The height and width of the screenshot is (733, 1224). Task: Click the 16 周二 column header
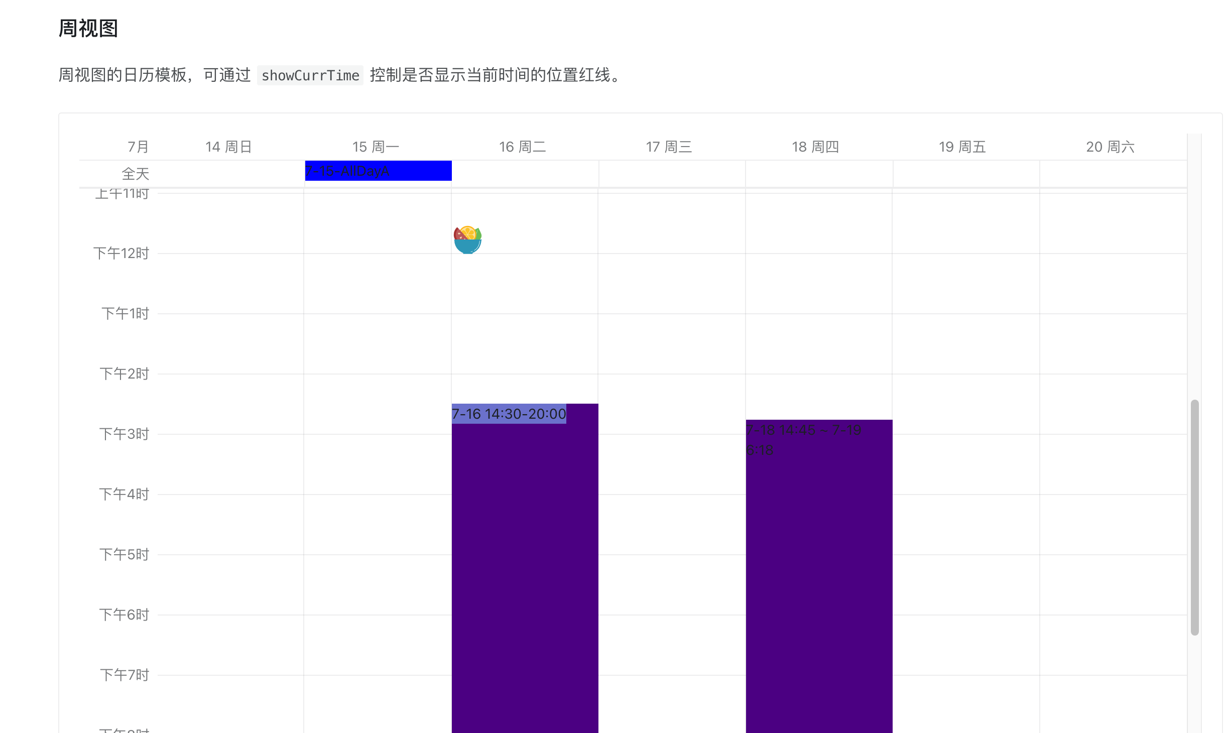[x=522, y=146]
